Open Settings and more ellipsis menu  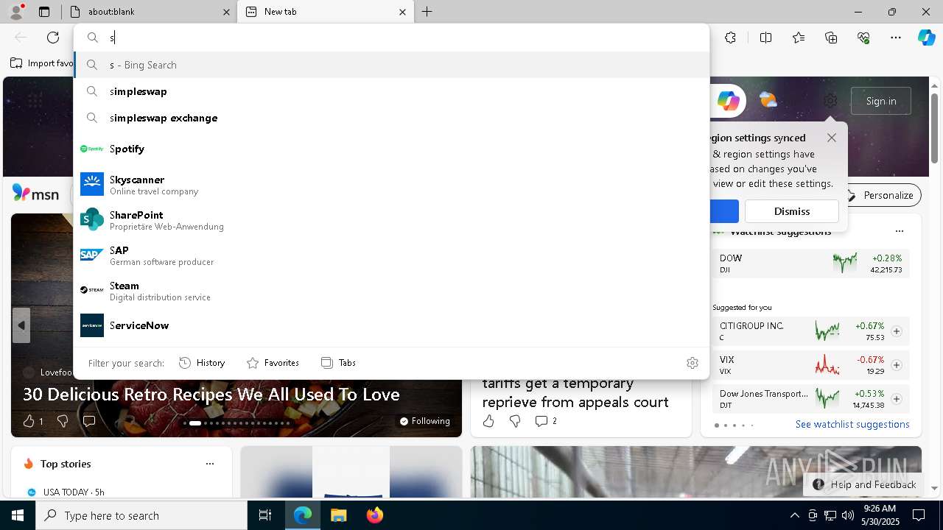point(896,38)
